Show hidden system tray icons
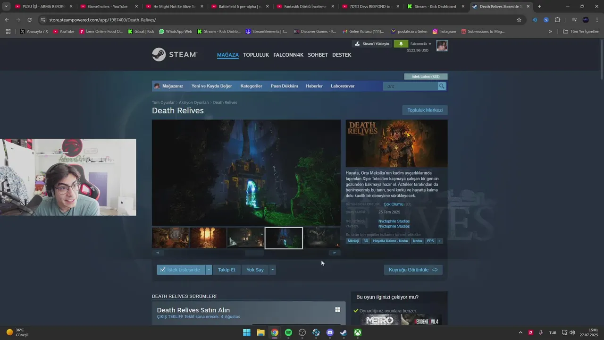The width and height of the screenshot is (604, 340). [x=520, y=332]
